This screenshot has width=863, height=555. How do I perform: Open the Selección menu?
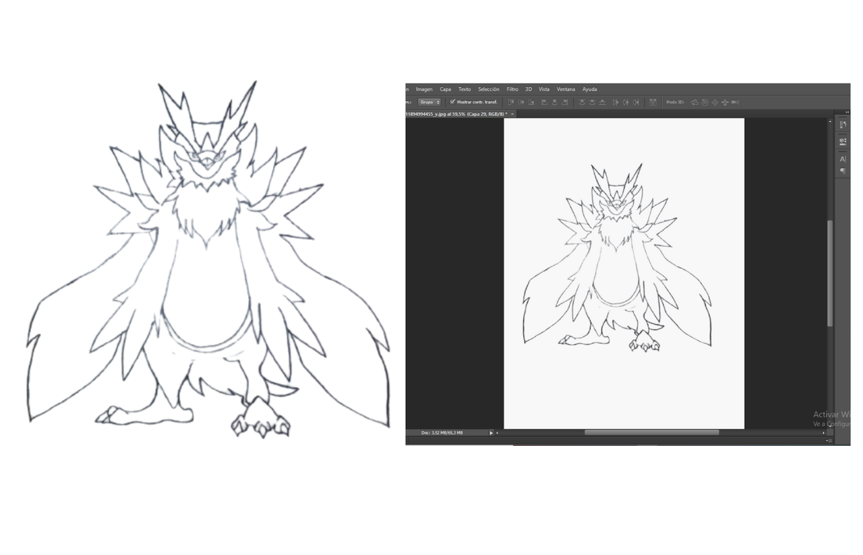coord(489,89)
